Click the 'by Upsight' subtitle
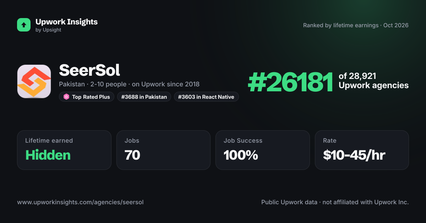This screenshot has width=426, height=223. point(48,30)
